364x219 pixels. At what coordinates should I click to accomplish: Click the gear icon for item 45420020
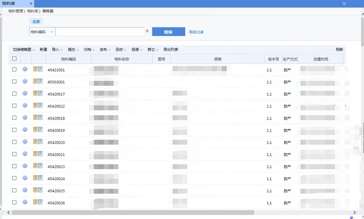click(25, 142)
